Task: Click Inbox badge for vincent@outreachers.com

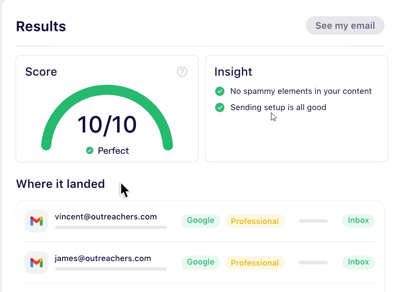Action: pyautogui.click(x=358, y=220)
